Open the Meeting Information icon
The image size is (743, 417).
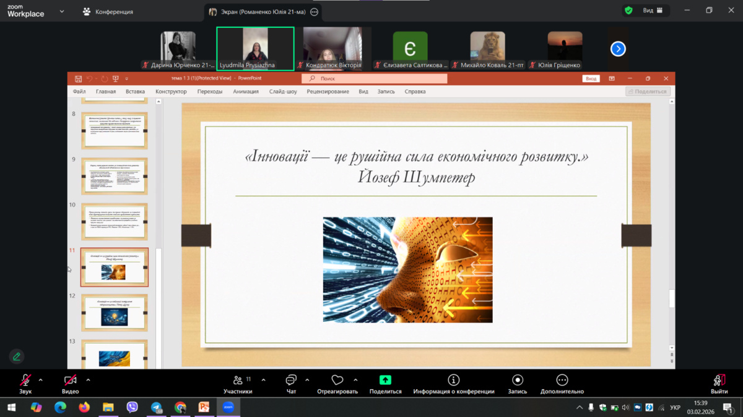pos(454,381)
